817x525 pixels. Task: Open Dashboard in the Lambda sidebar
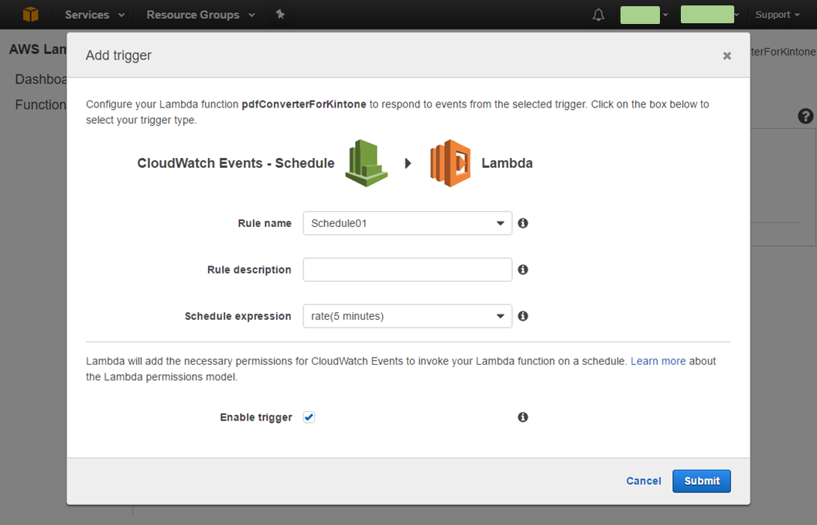click(x=41, y=79)
